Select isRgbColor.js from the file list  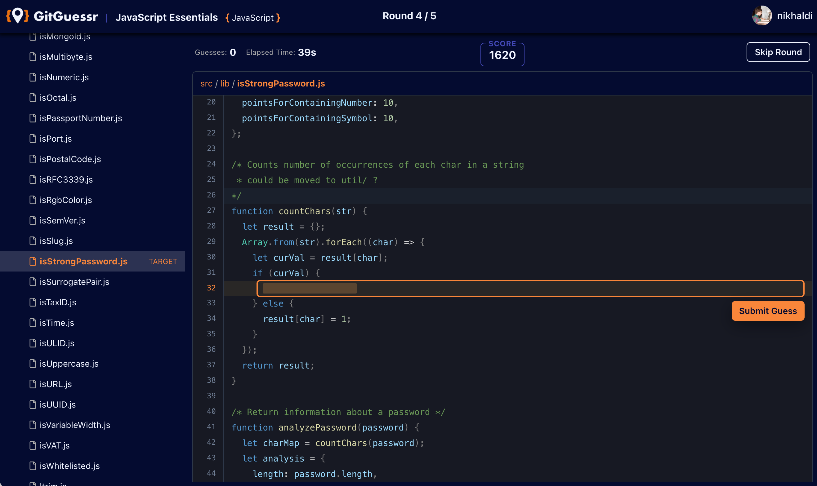coord(65,200)
